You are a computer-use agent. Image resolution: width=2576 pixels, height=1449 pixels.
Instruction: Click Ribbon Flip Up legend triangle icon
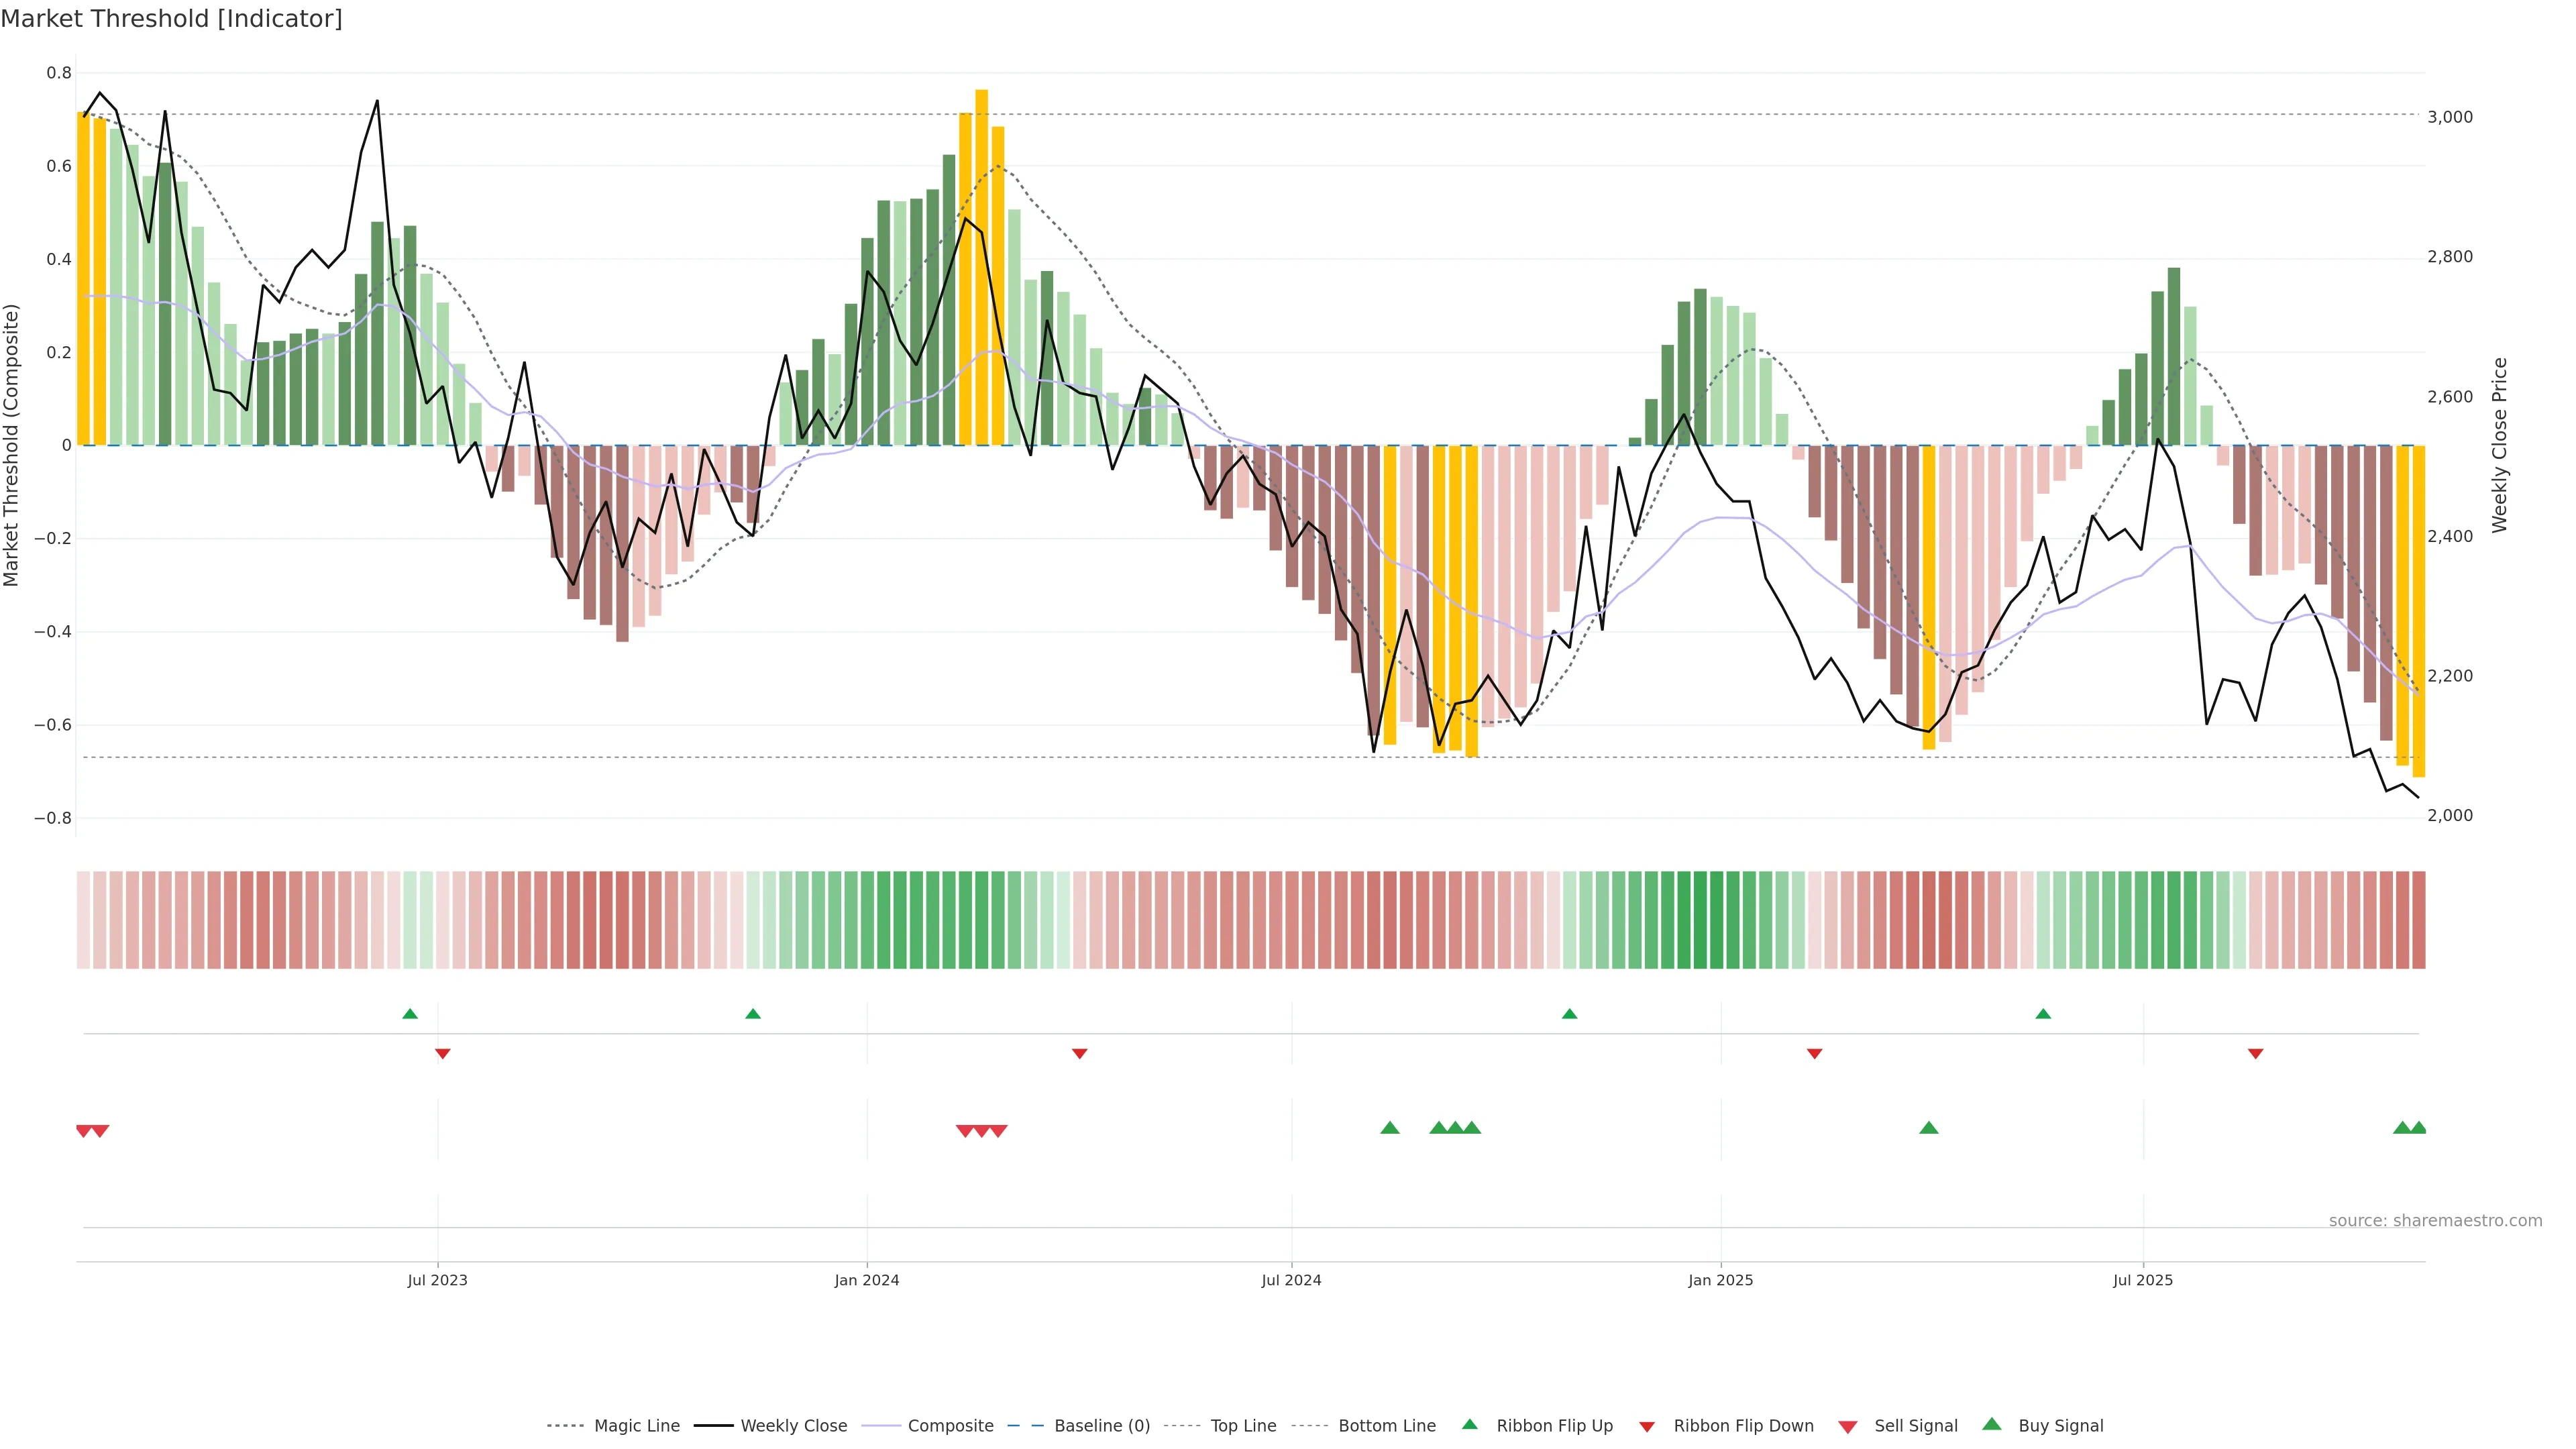(x=1469, y=1424)
